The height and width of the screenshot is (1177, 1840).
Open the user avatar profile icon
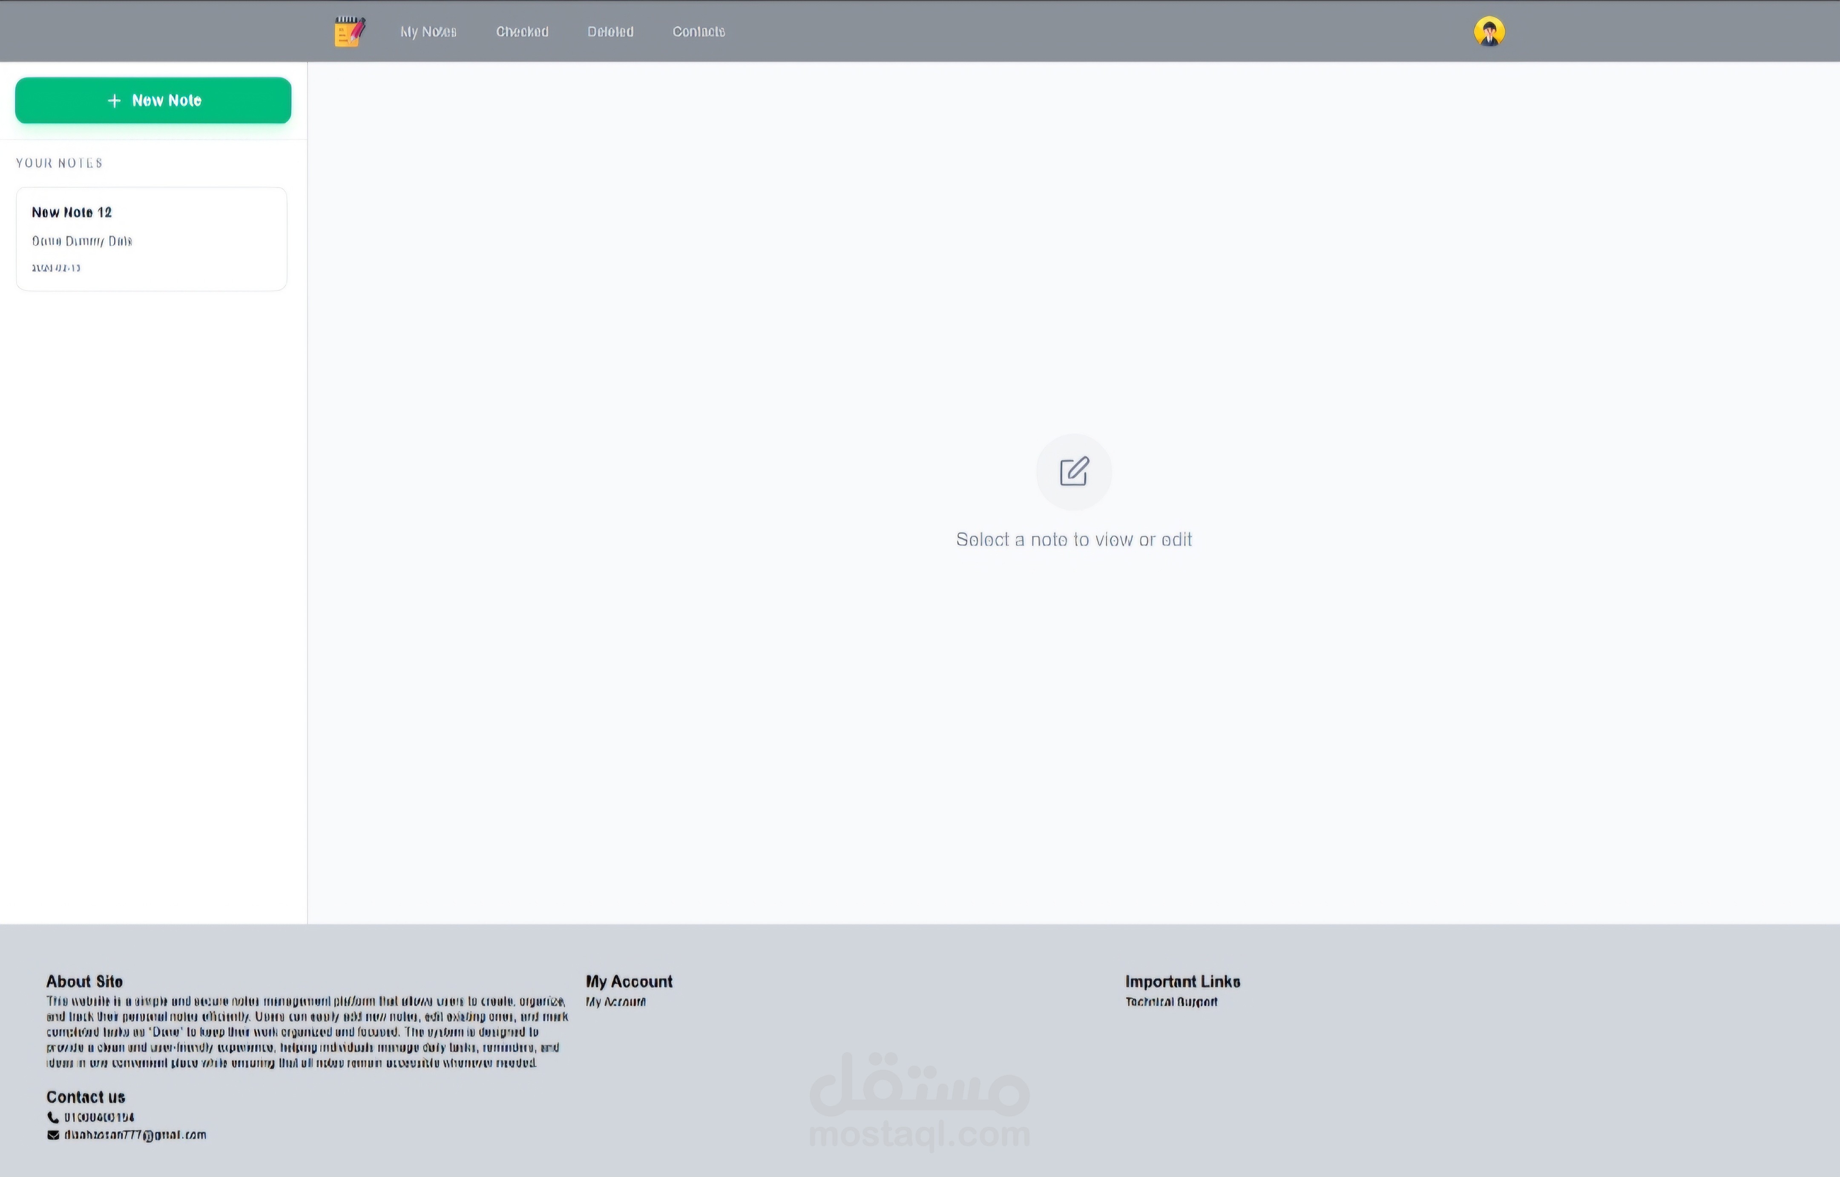(1489, 32)
